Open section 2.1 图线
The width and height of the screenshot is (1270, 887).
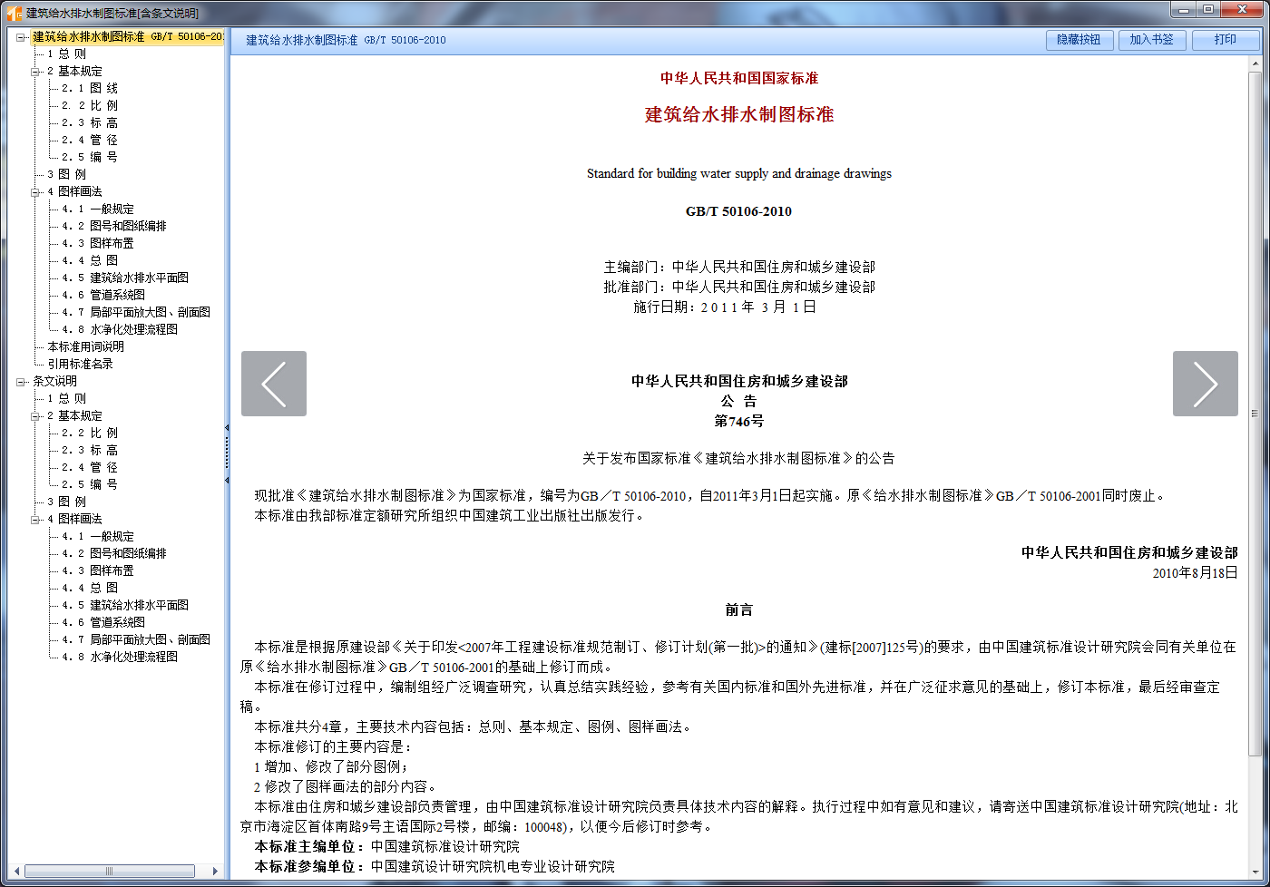point(90,89)
